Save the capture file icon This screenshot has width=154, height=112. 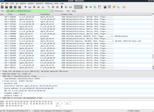(x=30, y=7)
